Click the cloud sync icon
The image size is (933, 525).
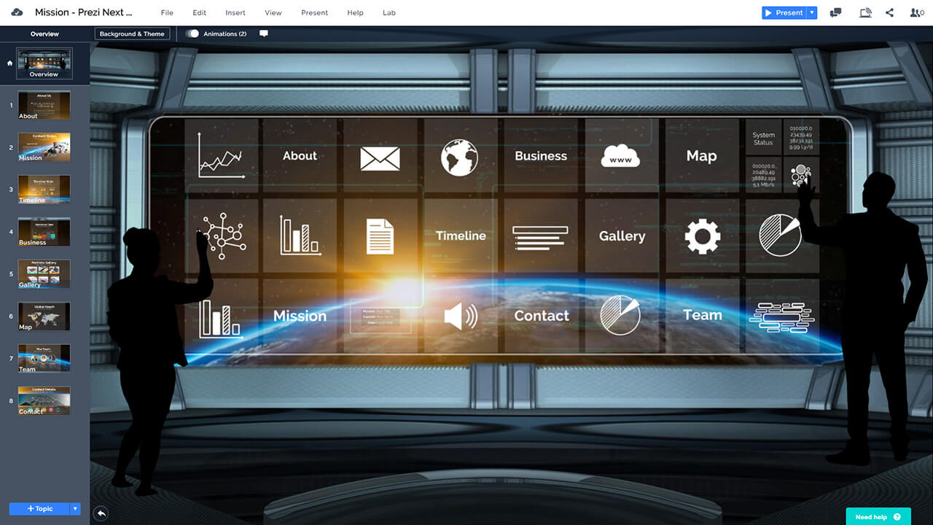[x=17, y=12]
